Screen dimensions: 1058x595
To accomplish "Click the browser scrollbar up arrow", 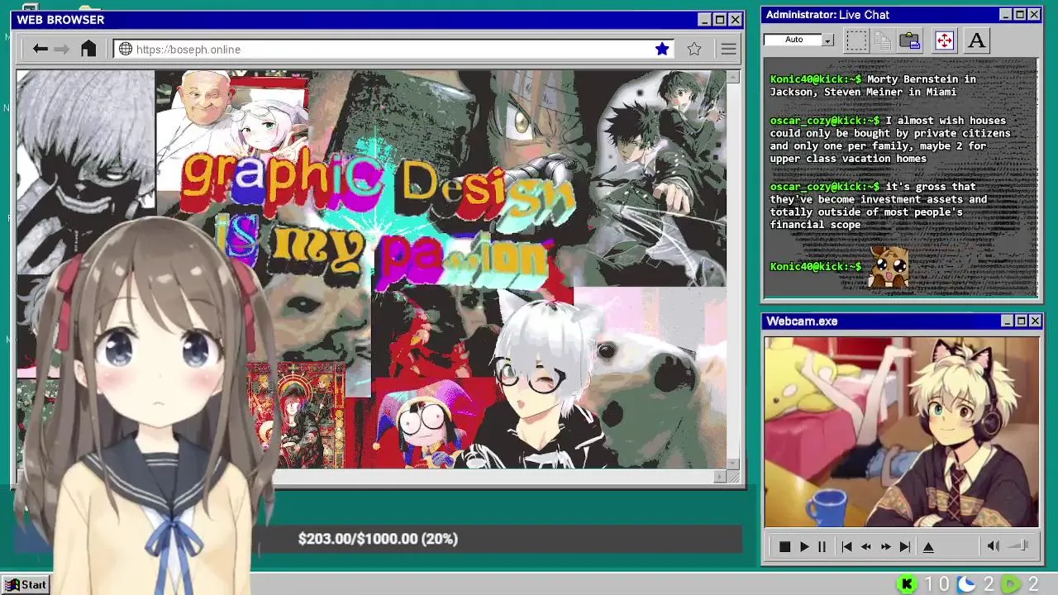I will tap(734, 77).
